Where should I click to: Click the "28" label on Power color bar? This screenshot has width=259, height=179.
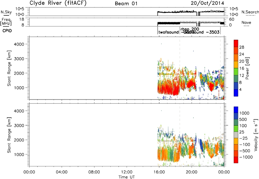242,47
